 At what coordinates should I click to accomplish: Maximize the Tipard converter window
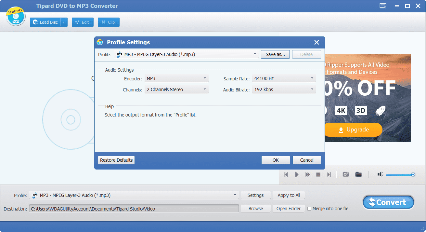[407, 6]
